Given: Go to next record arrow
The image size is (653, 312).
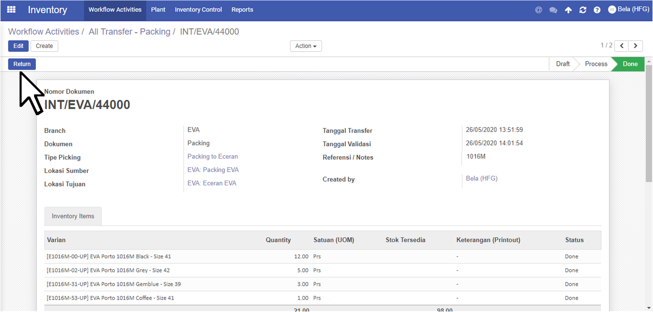Looking at the screenshot, I should (x=636, y=46).
